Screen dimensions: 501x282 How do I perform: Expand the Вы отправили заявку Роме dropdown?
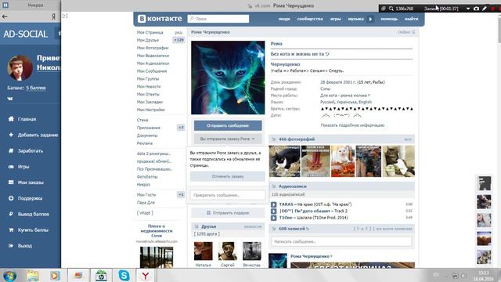[228, 139]
